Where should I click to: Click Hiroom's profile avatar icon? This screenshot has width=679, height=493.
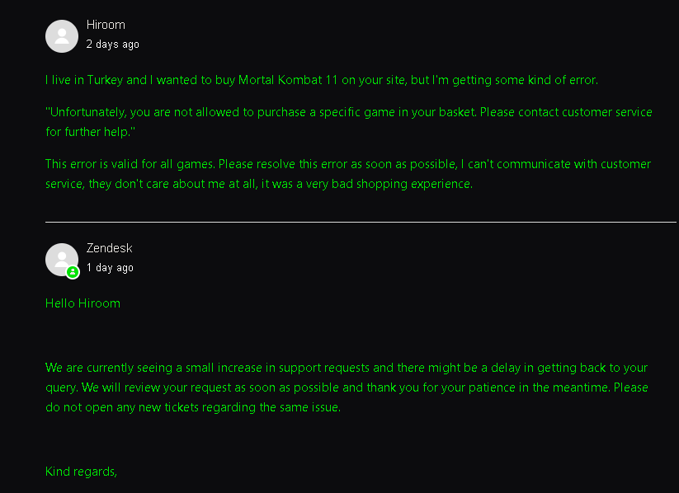(62, 36)
